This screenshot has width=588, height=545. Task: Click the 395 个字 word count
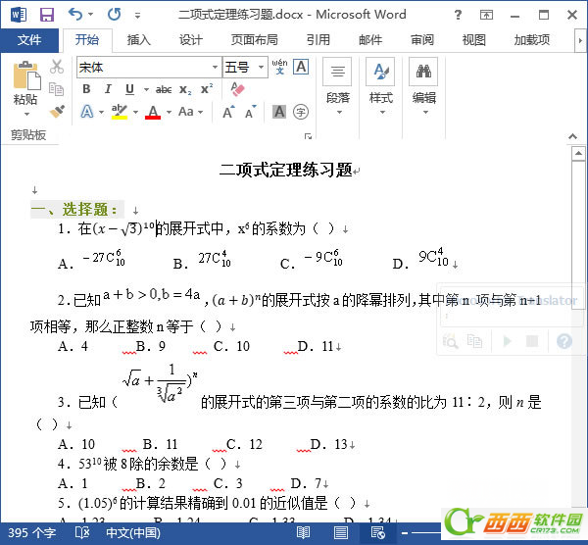pyautogui.click(x=31, y=533)
